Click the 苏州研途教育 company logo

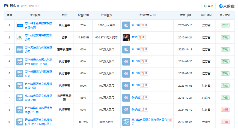click(20, 37)
